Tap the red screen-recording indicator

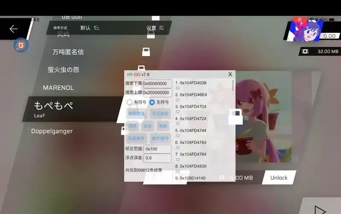300,20
